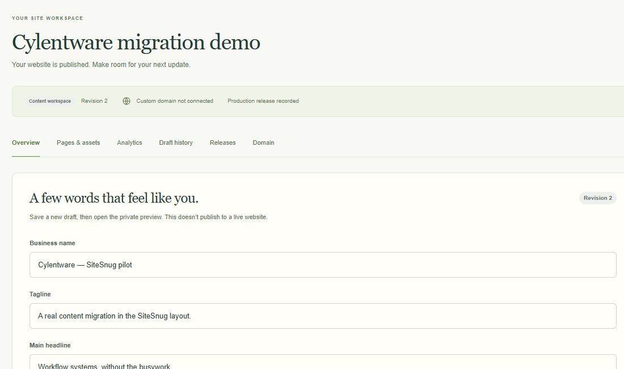The image size is (624, 369).
Task: Click the Main headline text field
Action: coord(323,362)
